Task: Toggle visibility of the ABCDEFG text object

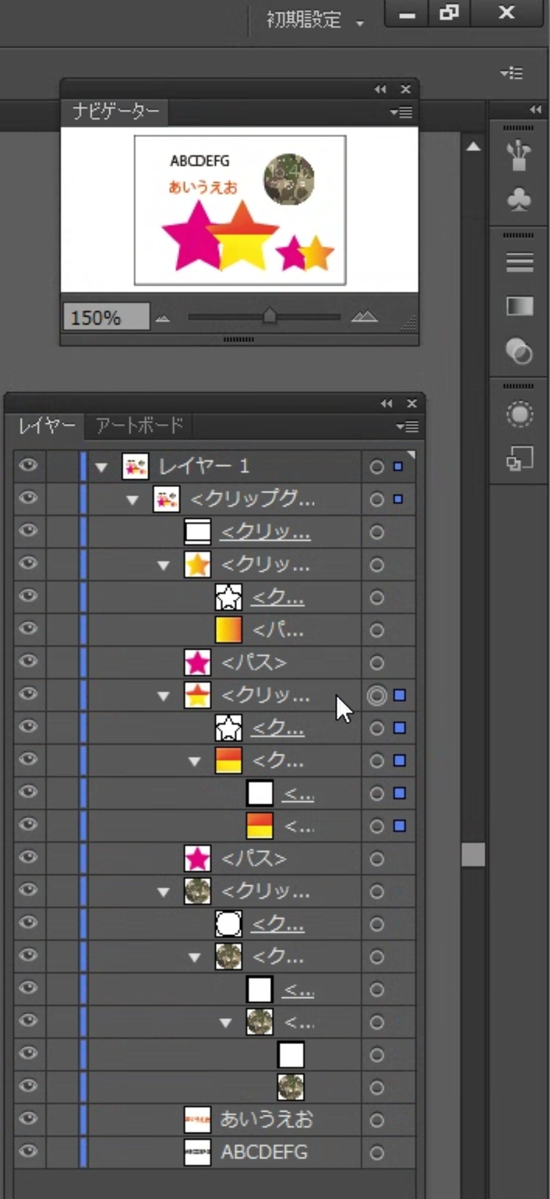Action: [x=28, y=1151]
